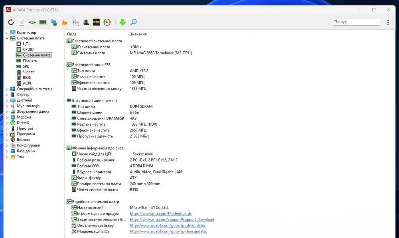Select Тест in the tree
The width and height of the screenshot is (399, 238).
tap(21, 156)
